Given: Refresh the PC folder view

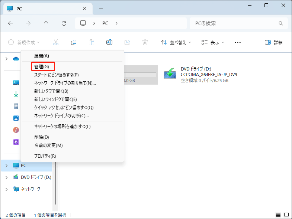Looking at the screenshot, I should [64, 23].
